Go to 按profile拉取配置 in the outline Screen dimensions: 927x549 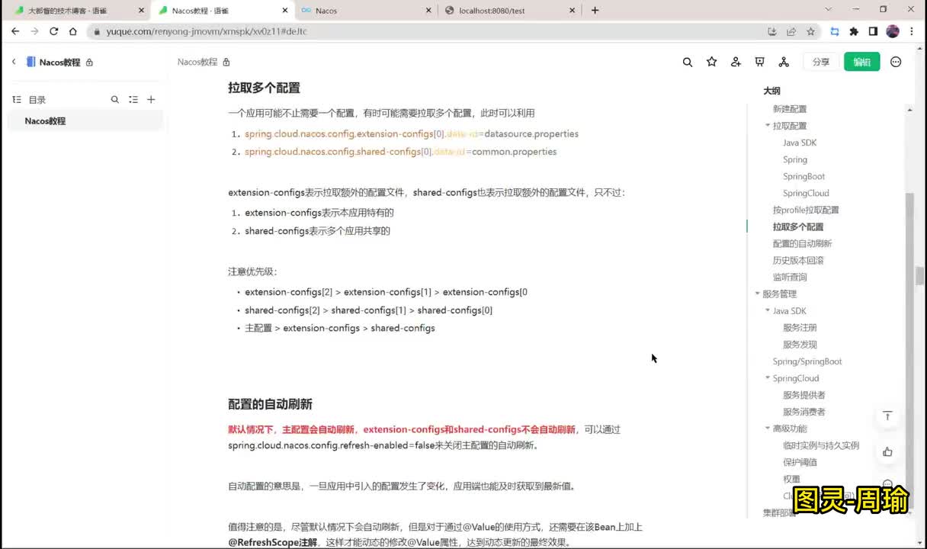(x=806, y=210)
